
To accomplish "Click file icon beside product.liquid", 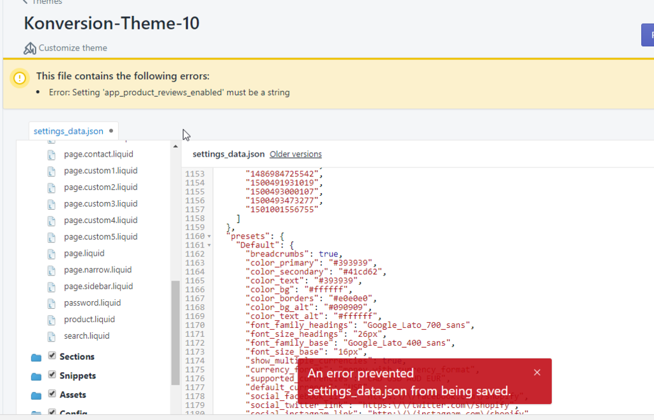I will (51, 320).
